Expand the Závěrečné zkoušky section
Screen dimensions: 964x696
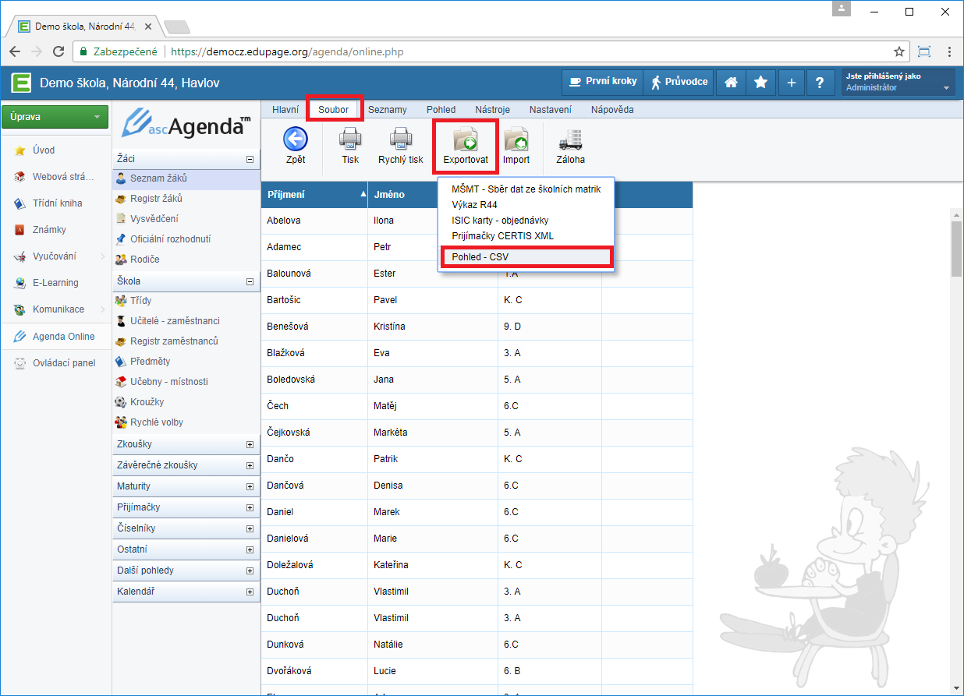coord(250,465)
